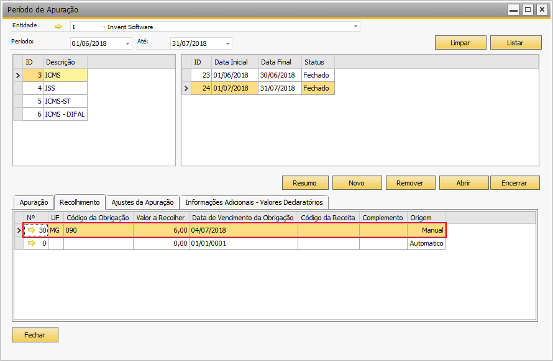
Task: Maximize the Período de Apuração window
Action: 528,9
